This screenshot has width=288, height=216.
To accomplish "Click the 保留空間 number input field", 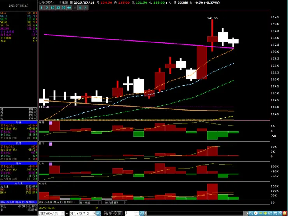I will (x=130, y=213).
